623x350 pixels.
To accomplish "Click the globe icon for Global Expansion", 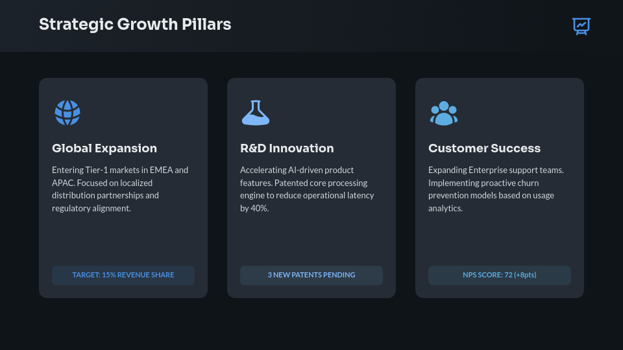I will tap(67, 113).
